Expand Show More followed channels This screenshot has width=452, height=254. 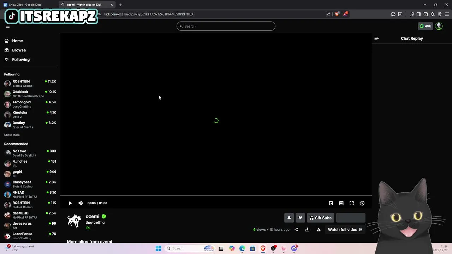(x=12, y=135)
